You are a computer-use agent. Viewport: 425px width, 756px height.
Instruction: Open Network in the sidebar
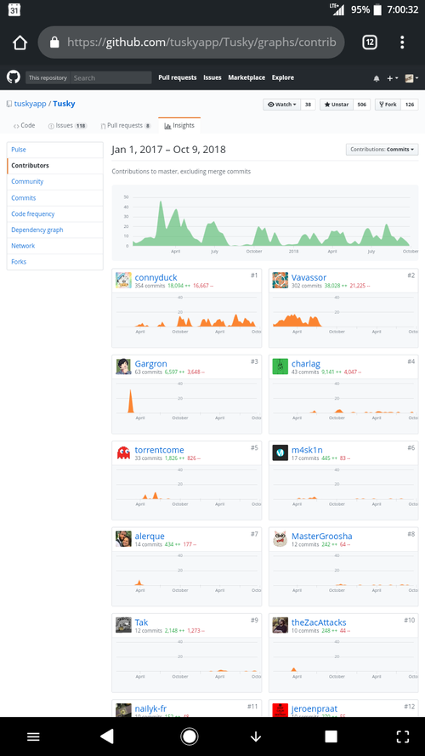pyautogui.click(x=55, y=246)
